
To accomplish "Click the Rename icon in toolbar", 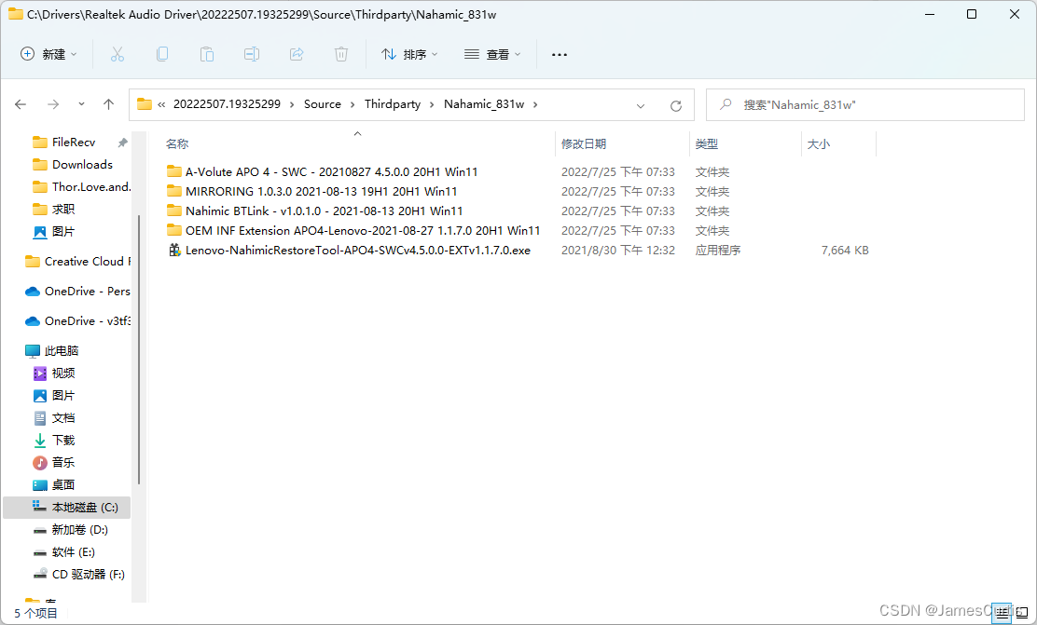I will click(251, 54).
